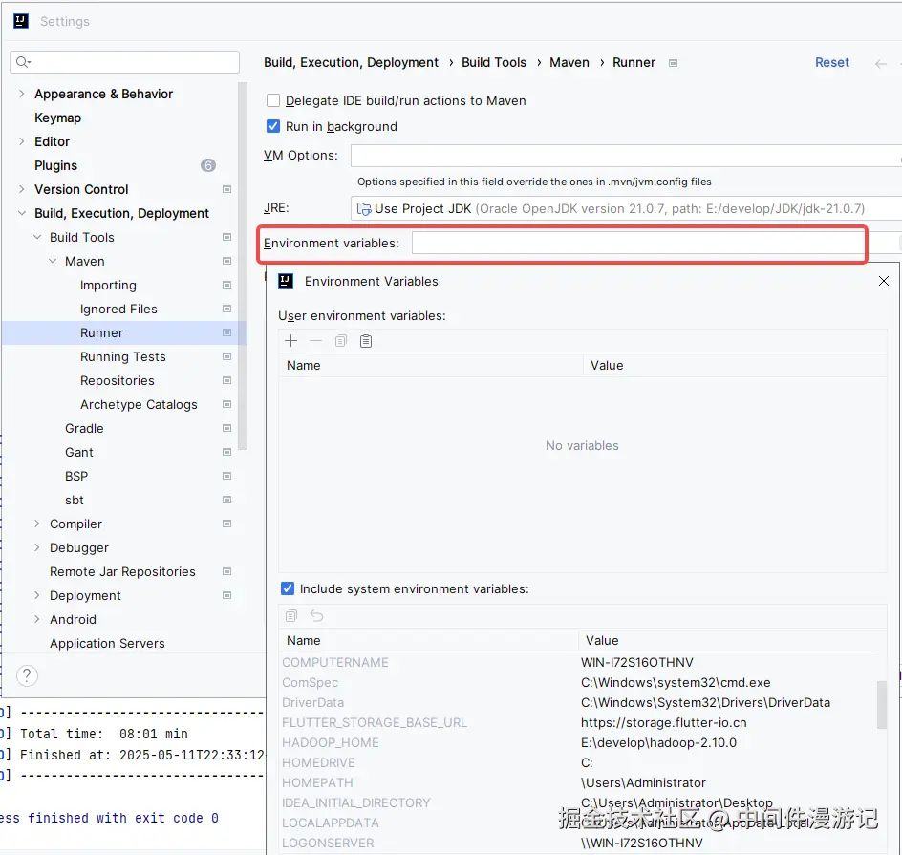Click the project-level icon beside Runner breadcrumb

(673, 63)
